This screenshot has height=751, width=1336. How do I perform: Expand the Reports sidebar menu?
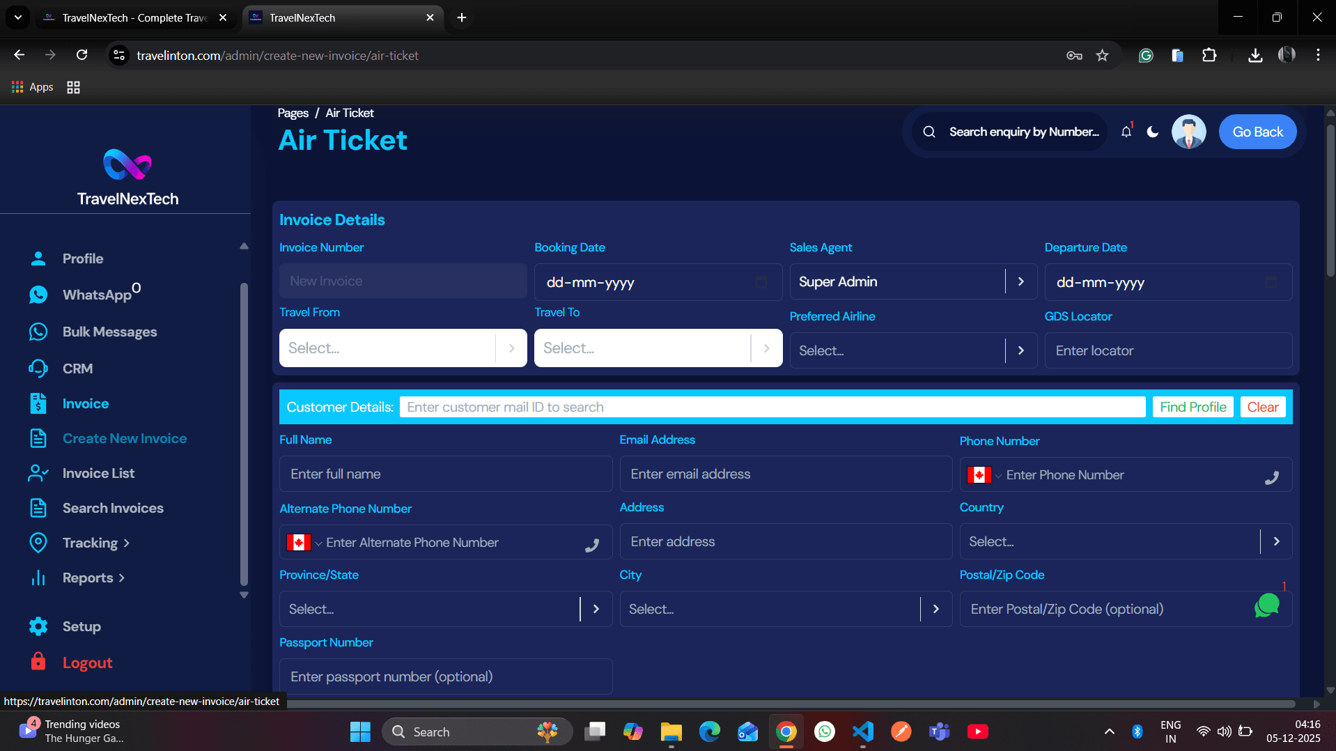87,578
